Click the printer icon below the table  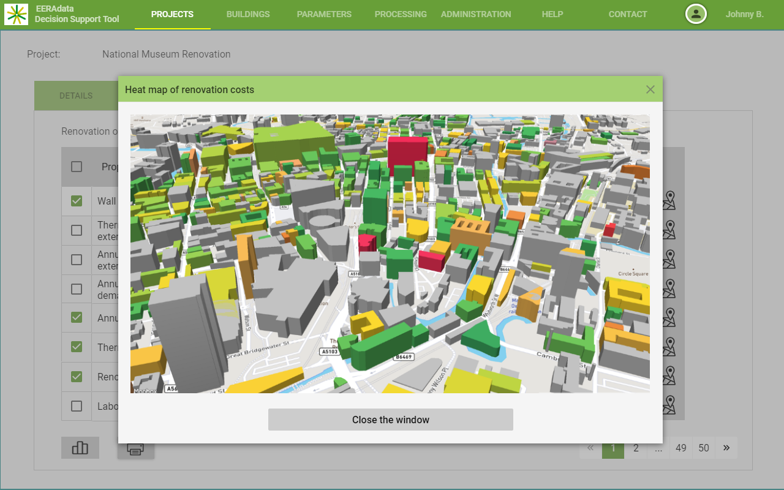(x=135, y=449)
